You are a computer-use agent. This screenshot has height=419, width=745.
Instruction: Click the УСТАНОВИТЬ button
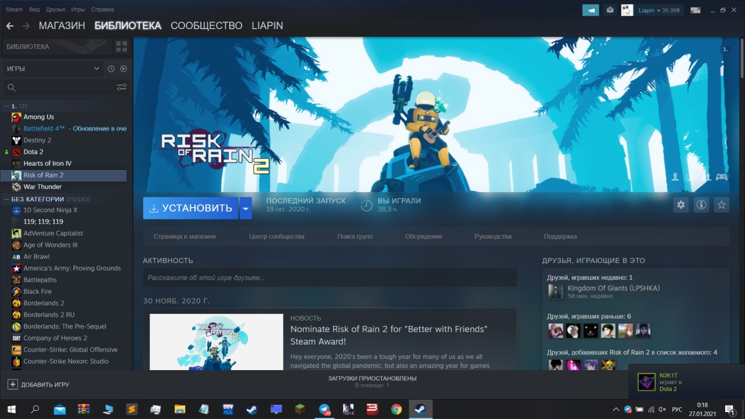[190, 208]
